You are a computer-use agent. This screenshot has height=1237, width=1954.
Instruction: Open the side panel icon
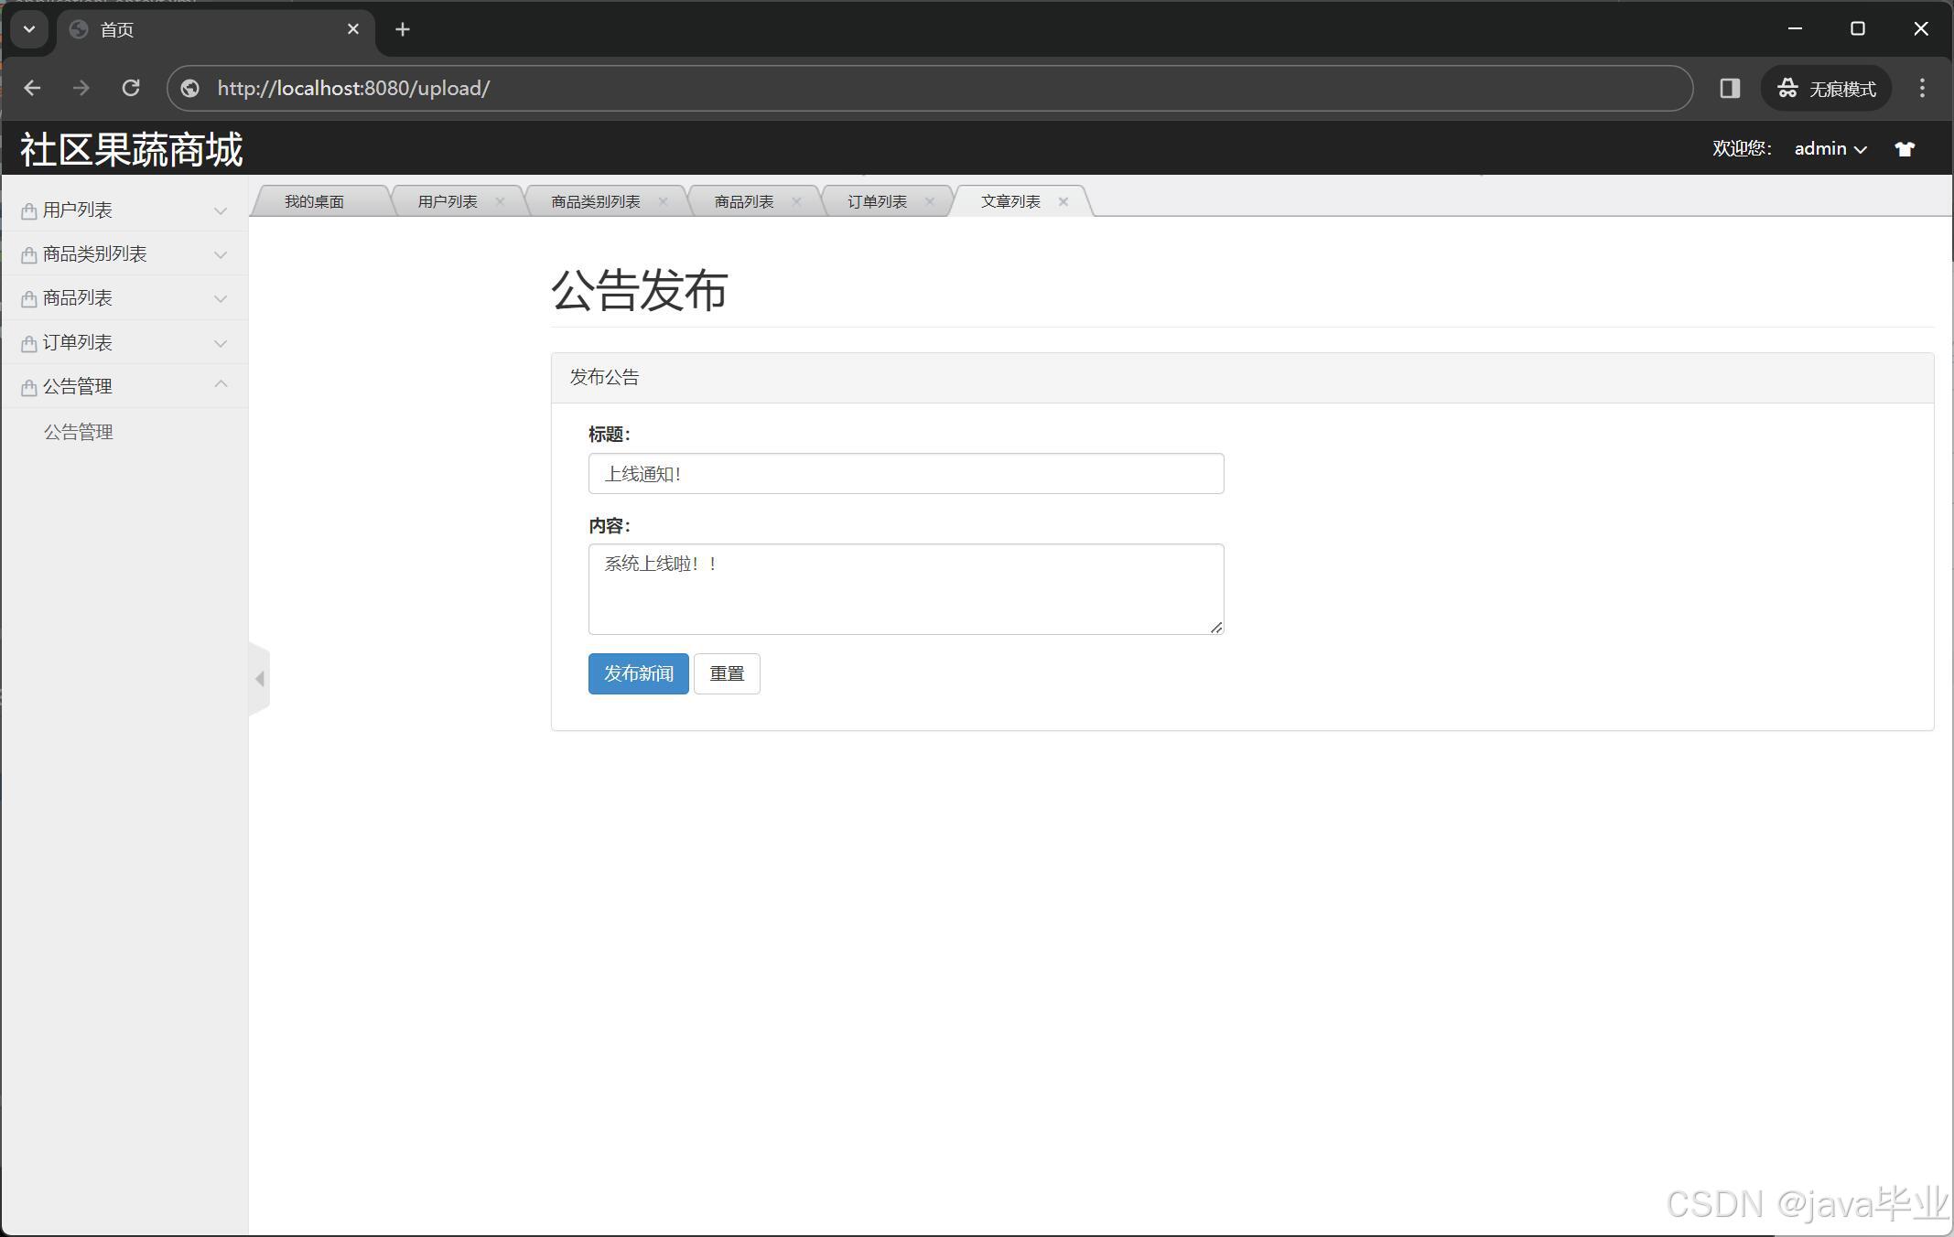pyautogui.click(x=1730, y=88)
